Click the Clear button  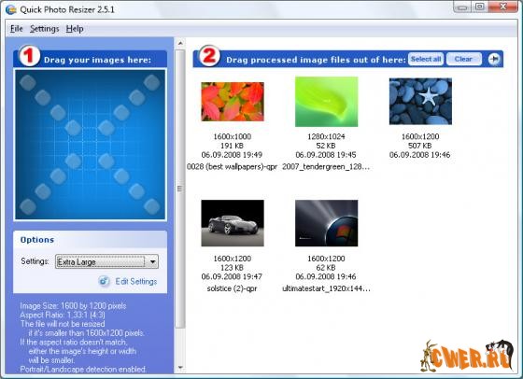point(463,59)
